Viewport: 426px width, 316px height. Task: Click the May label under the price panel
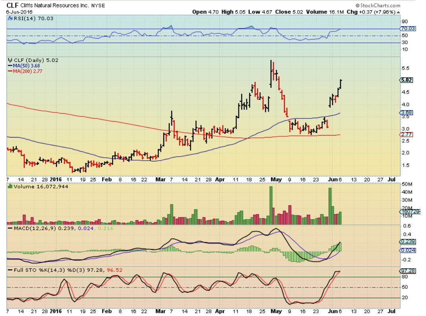point(276,179)
